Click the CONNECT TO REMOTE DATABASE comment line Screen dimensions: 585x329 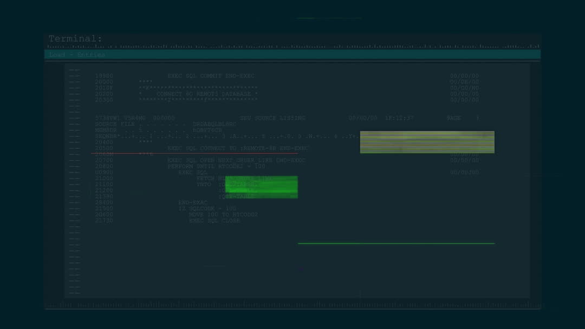(207, 94)
